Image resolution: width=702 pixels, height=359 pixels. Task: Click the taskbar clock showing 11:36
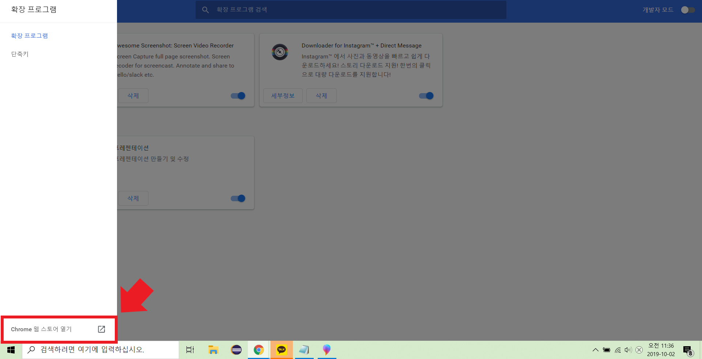tap(661, 350)
